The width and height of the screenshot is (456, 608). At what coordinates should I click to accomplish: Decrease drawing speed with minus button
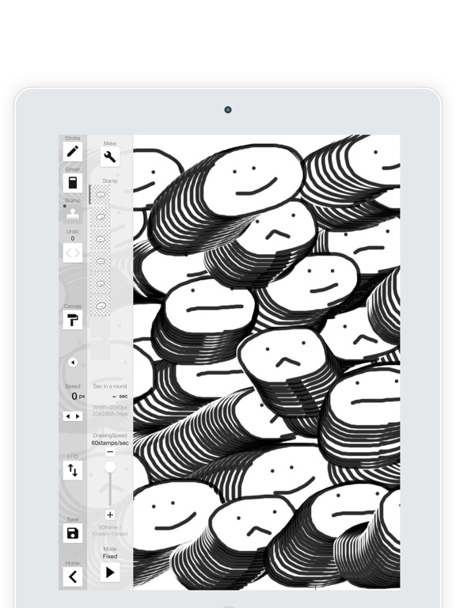110,452
